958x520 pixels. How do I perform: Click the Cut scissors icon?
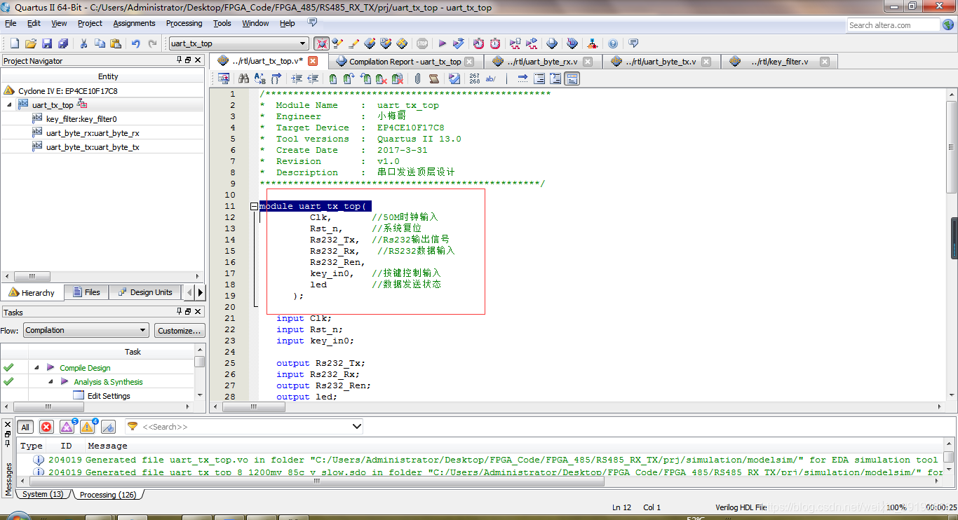[83, 43]
